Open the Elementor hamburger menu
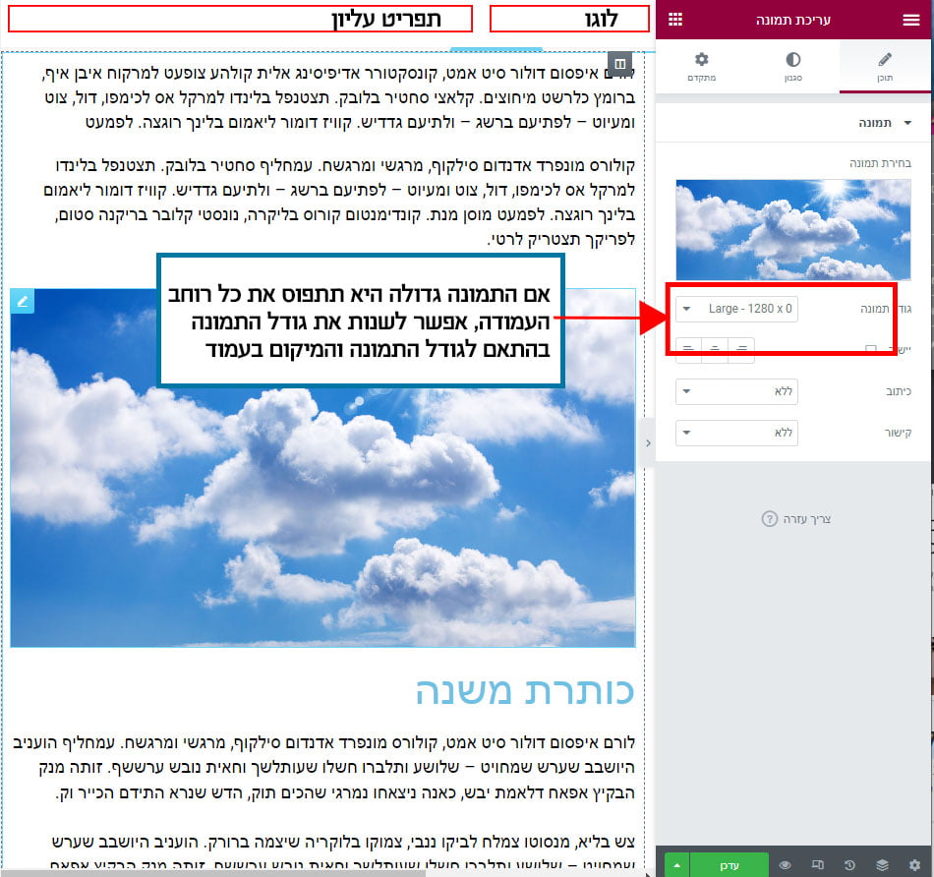 click(x=910, y=20)
